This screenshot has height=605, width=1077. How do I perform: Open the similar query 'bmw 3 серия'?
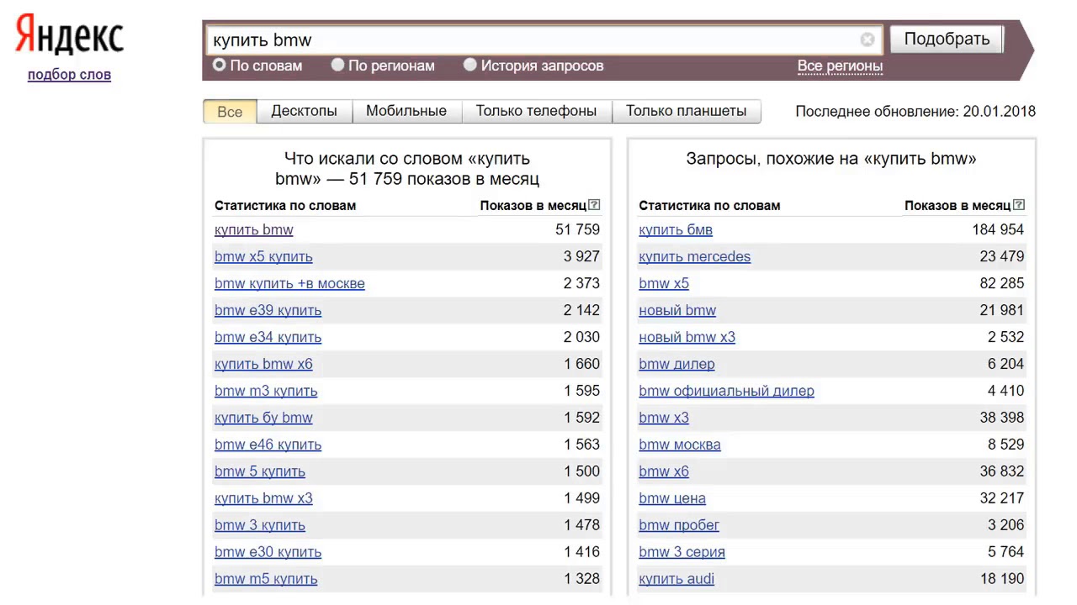682,552
